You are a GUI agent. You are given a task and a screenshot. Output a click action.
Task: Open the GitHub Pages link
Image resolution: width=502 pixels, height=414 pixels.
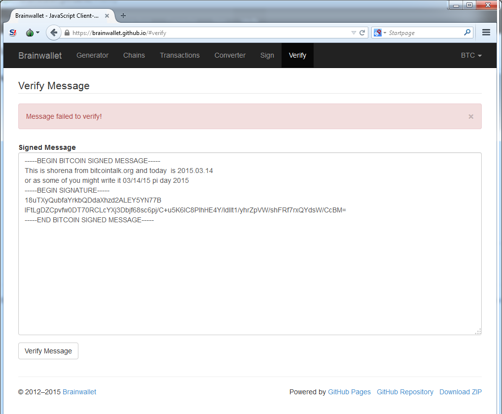349,392
